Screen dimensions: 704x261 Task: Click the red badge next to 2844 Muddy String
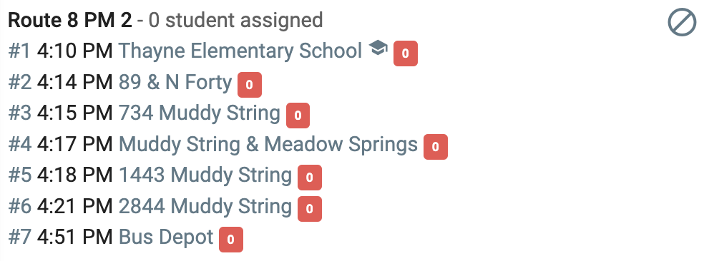(310, 209)
